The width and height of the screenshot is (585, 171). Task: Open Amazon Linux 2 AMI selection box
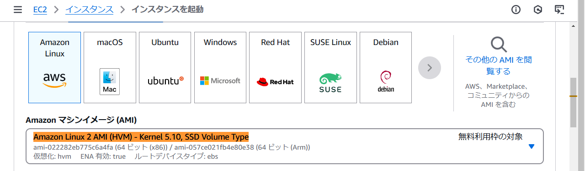(x=285, y=146)
